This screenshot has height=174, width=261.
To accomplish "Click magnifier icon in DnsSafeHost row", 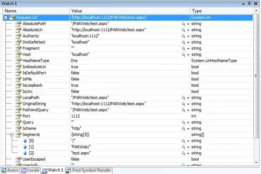I will 183,42.
